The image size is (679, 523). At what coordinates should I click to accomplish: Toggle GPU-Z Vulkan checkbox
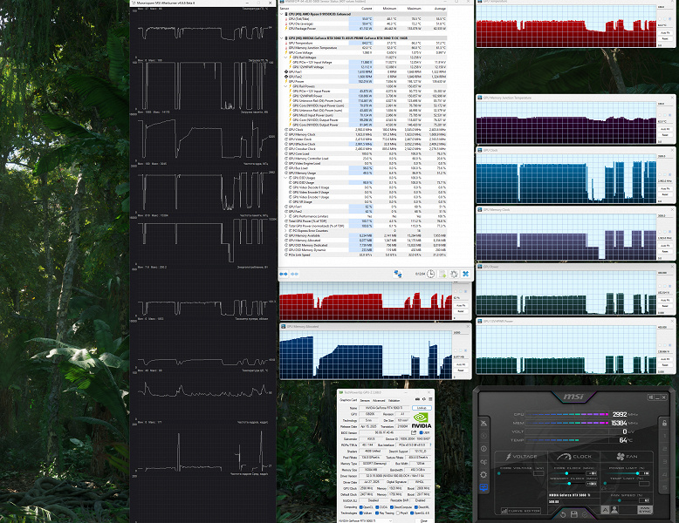coord(361,513)
